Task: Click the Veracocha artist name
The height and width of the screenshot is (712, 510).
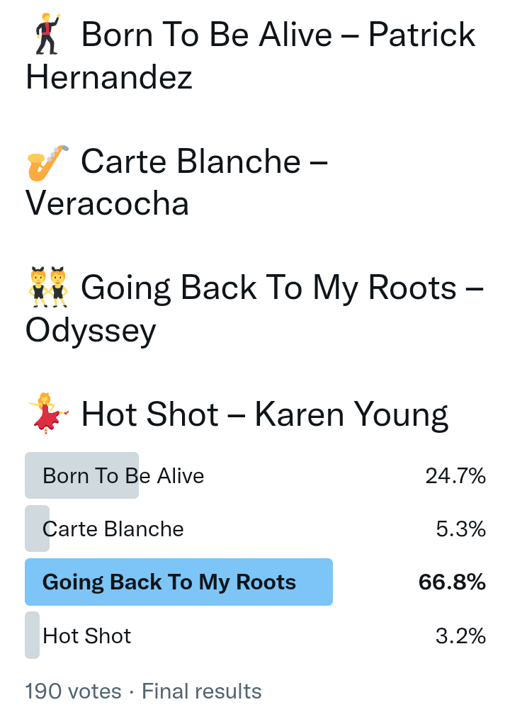Action: (107, 204)
